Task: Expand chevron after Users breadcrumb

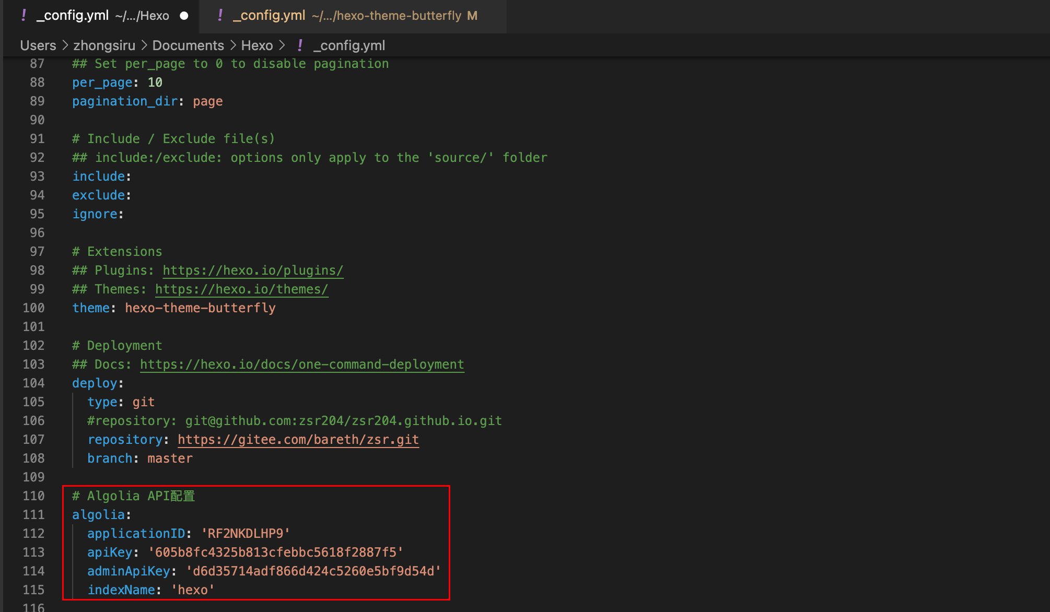Action: point(65,45)
